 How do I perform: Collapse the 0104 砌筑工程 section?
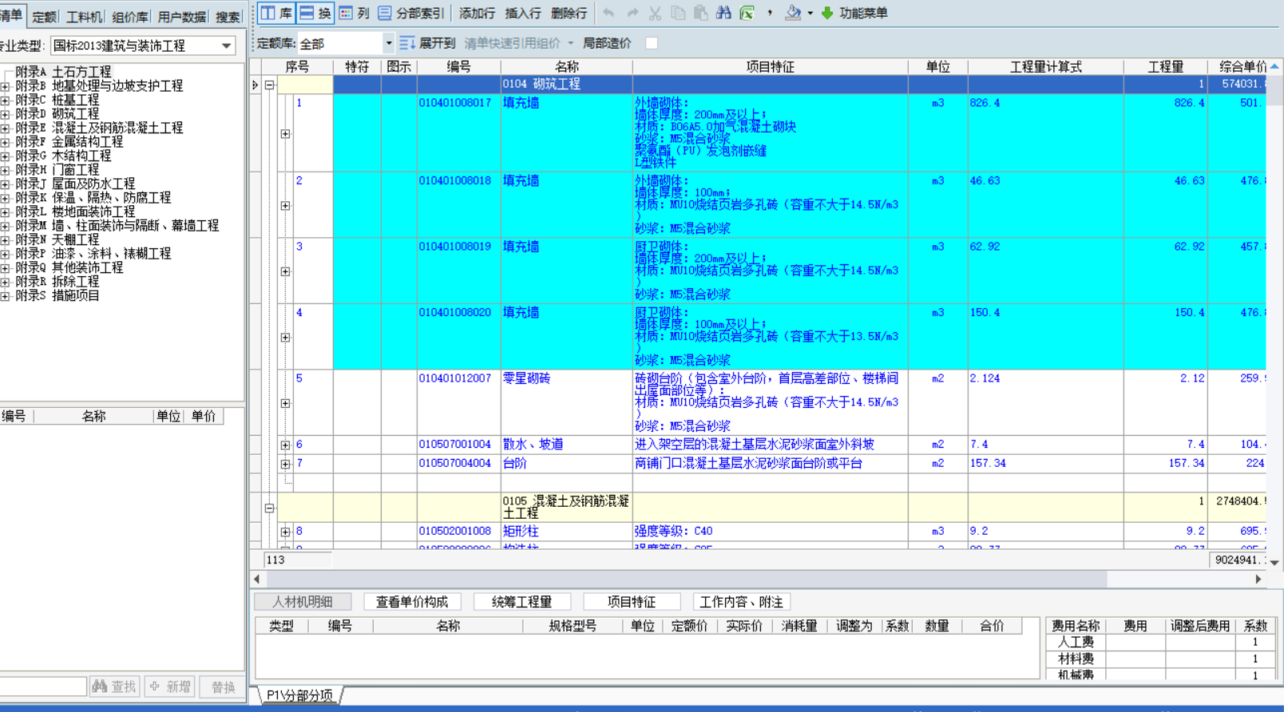pyautogui.click(x=270, y=85)
